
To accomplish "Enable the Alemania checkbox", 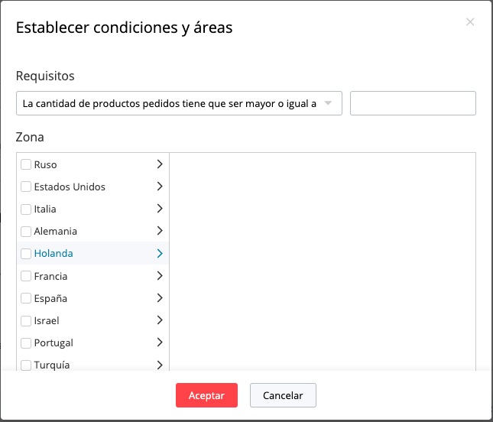I will [x=26, y=232].
